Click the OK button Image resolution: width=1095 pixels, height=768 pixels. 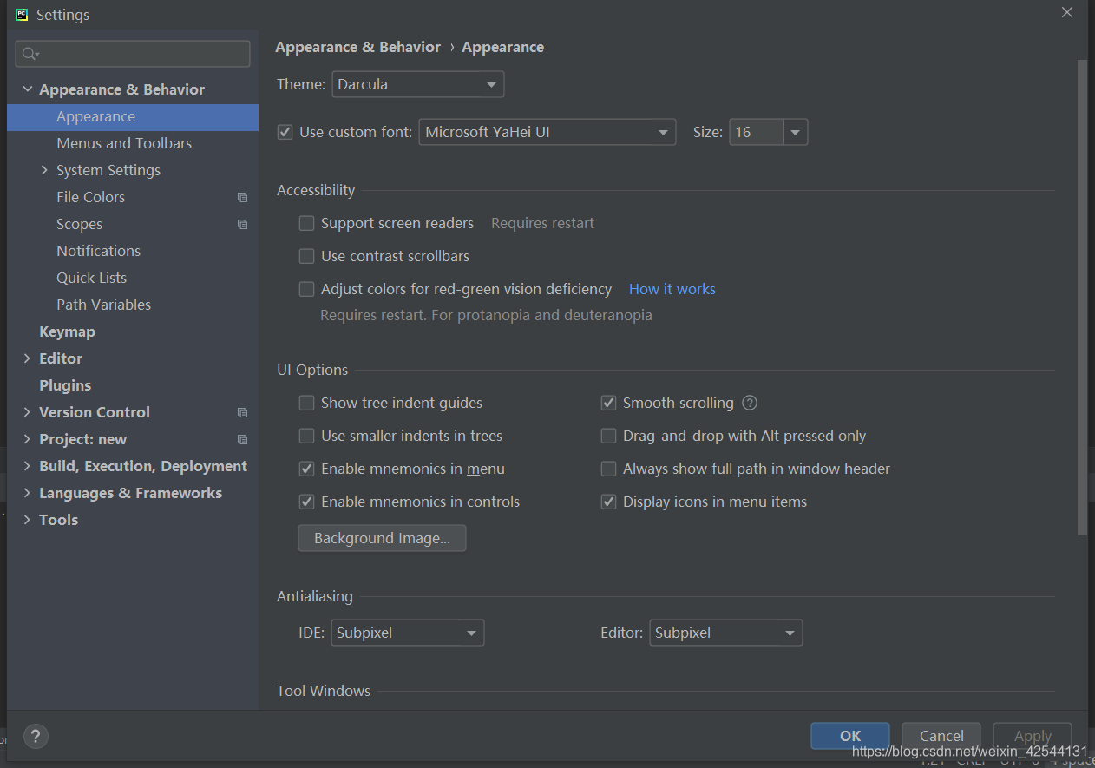(x=850, y=736)
